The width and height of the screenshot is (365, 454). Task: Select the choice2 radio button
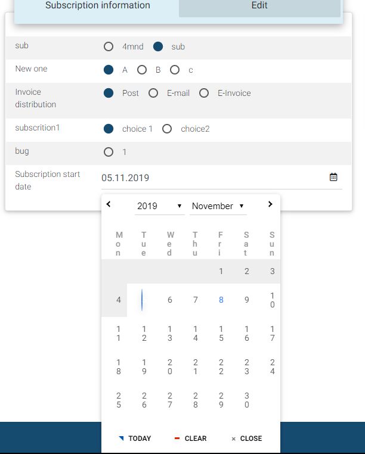167,129
